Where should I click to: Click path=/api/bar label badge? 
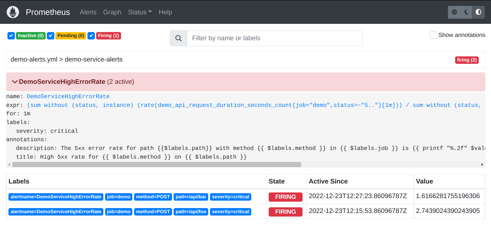click(191, 197)
